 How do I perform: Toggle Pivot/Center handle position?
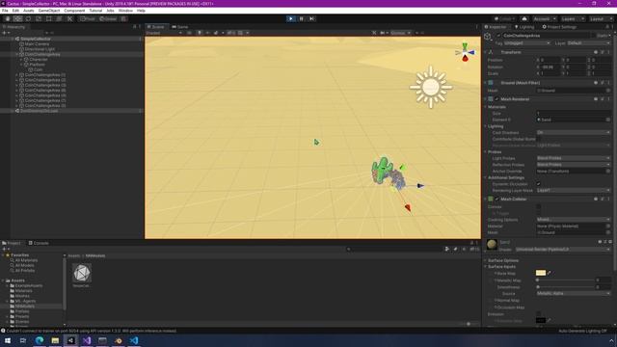click(88, 18)
